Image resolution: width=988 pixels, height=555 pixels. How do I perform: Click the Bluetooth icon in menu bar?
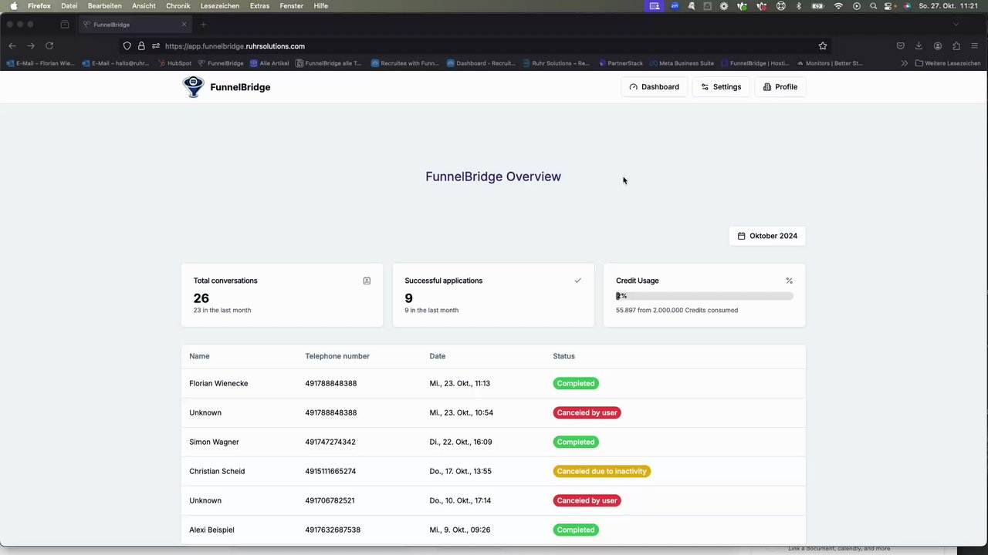pos(799,6)
